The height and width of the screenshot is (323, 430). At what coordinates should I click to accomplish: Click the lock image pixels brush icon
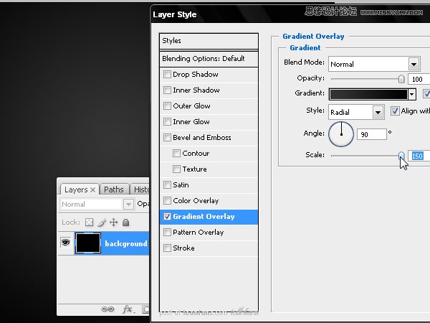click(102, 223)
